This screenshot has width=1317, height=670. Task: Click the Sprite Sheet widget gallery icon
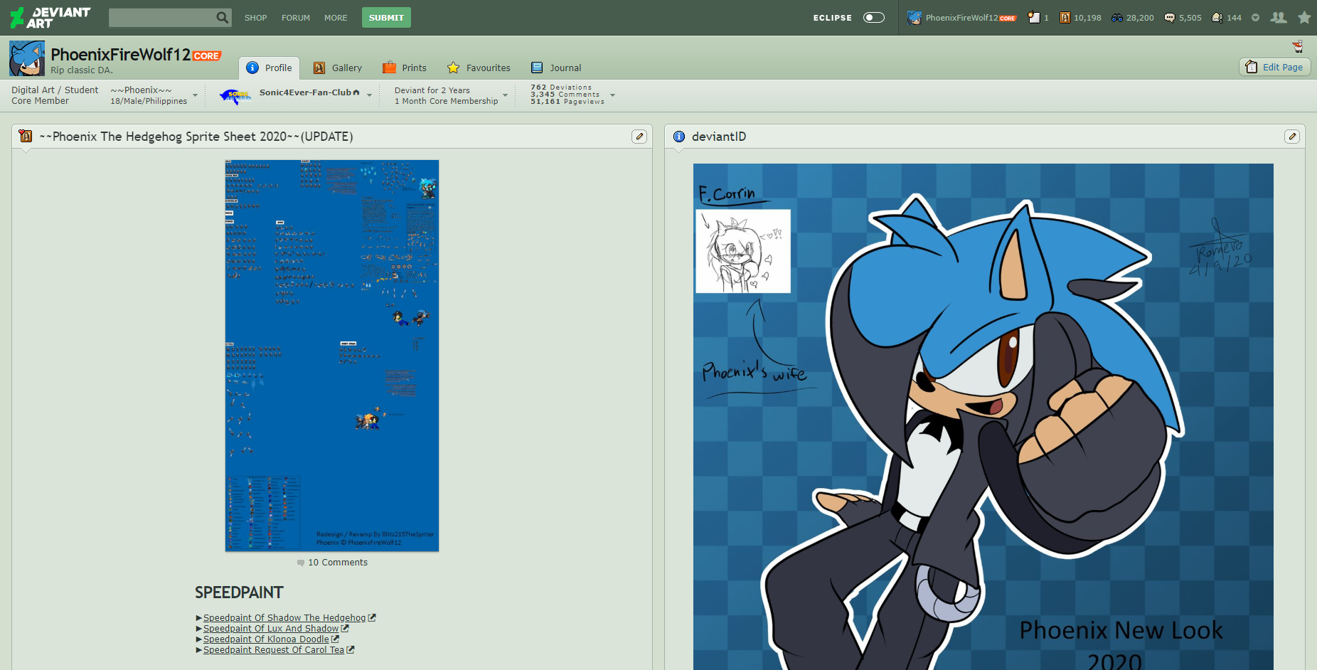(x=26, y=136)
